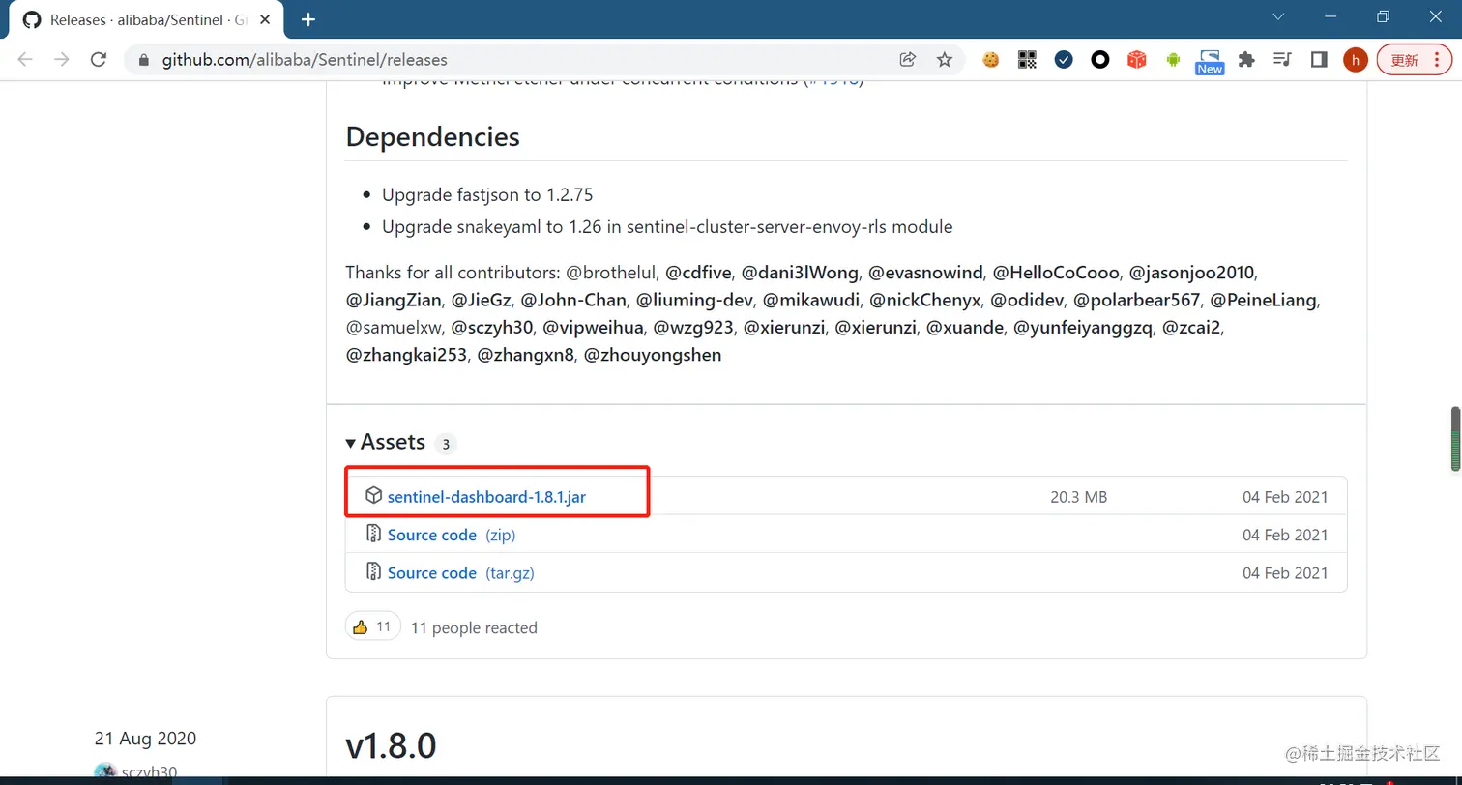Screen dimensions: 1462x785
Task: Open the @HelloCoCooo contributor profile
Action: [1056, 273]
